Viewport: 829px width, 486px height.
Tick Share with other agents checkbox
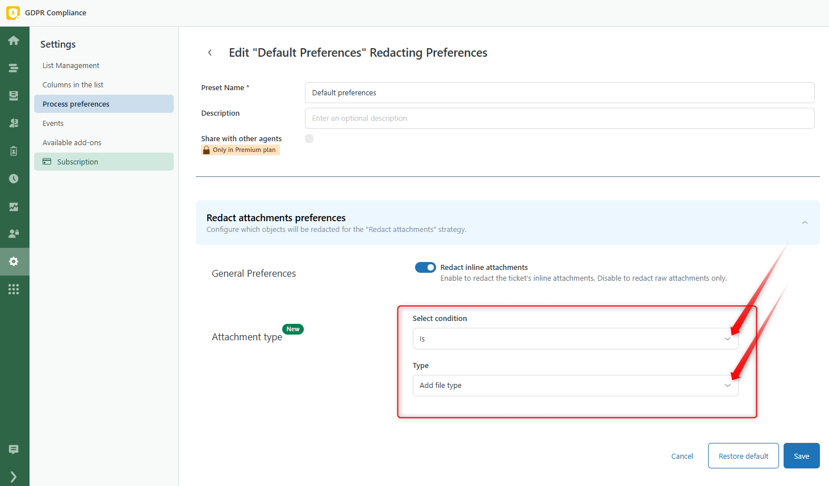(309, 139)
